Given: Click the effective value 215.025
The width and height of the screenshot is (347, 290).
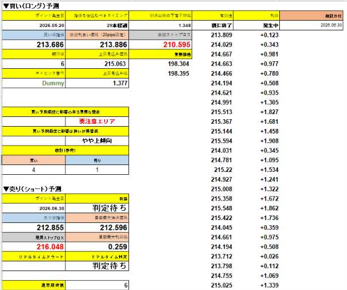Looking at the screenshot, I should click(221, 285).
